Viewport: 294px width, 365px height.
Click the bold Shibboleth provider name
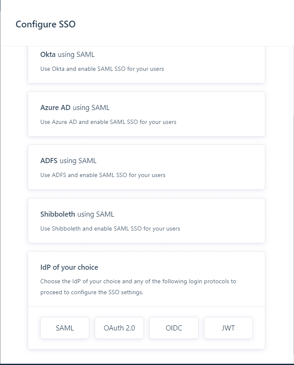(58, 214)
